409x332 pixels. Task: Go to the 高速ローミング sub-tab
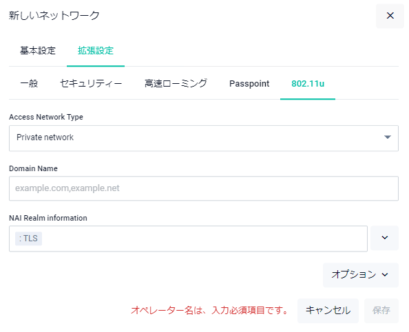(176, 84)
